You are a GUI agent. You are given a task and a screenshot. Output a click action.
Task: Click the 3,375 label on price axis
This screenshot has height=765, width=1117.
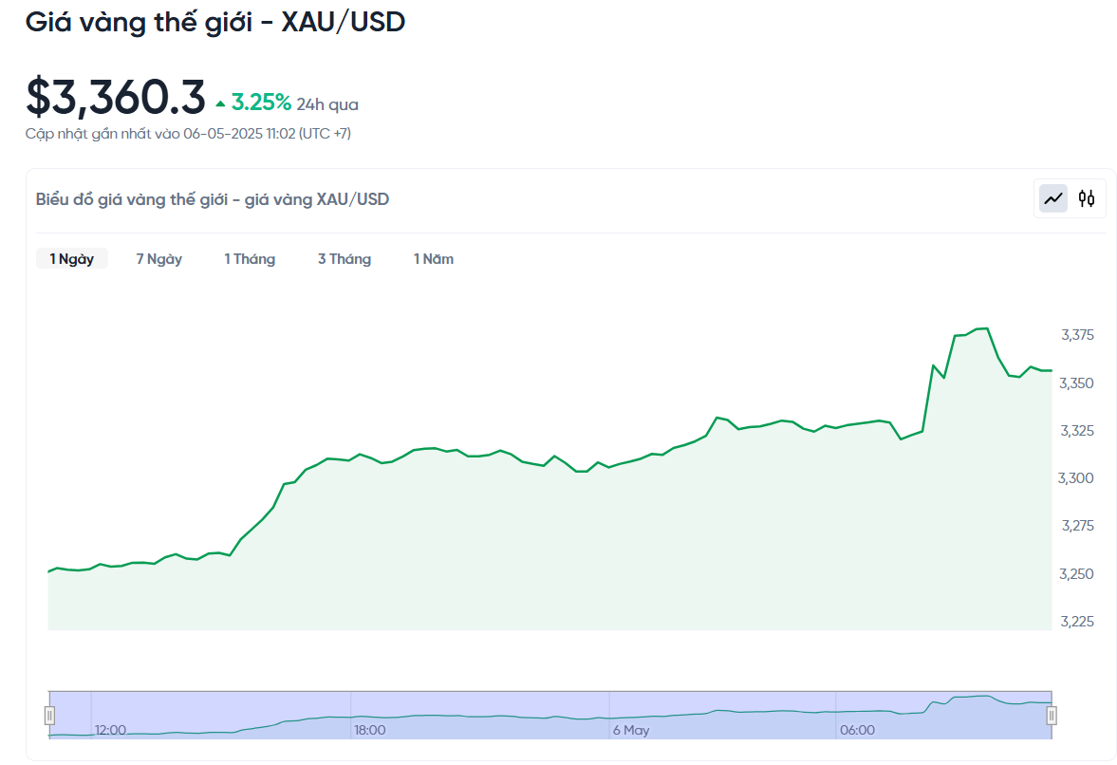click(1077, 335)
